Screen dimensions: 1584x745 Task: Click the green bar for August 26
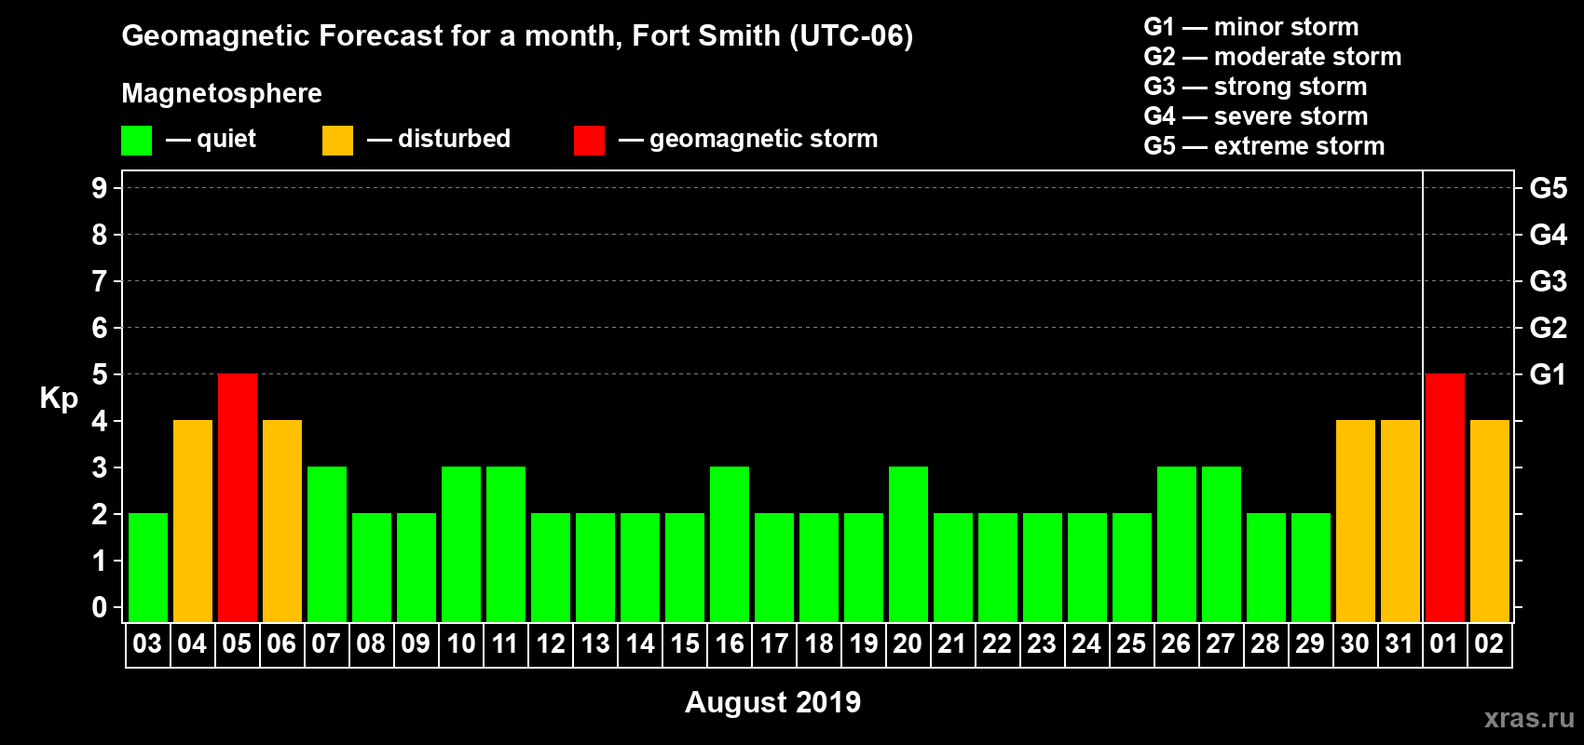pyautogui.click(x=1177, y=545)
